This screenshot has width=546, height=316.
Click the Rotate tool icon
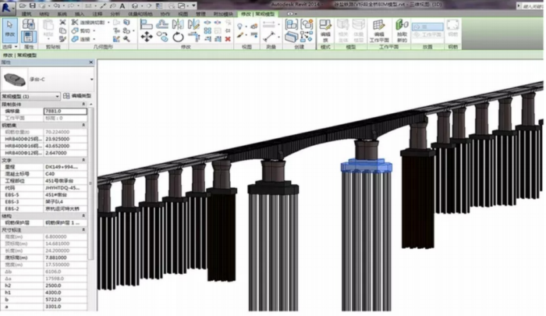178,37
